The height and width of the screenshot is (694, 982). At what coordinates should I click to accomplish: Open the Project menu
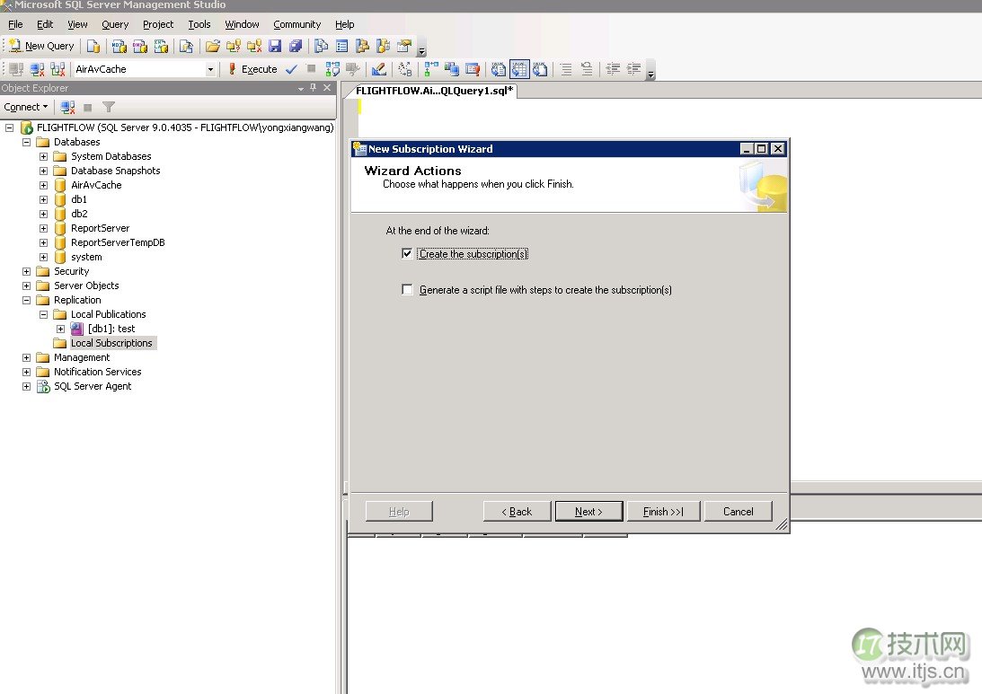(158, 24)
